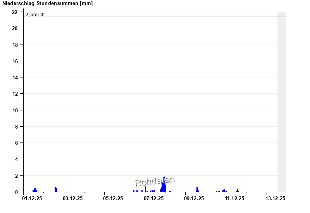Click the y-axis label 20
The height and width of the screenshot is (213, 310).
[15, 28]
